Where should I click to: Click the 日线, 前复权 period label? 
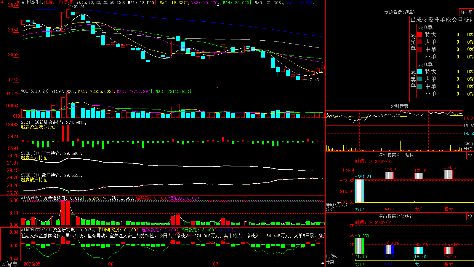58,2
